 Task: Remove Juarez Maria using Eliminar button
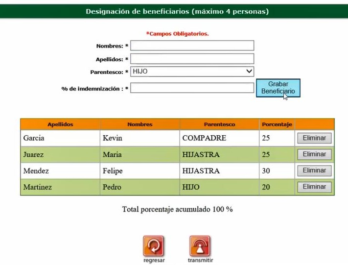tap(314, 154)
